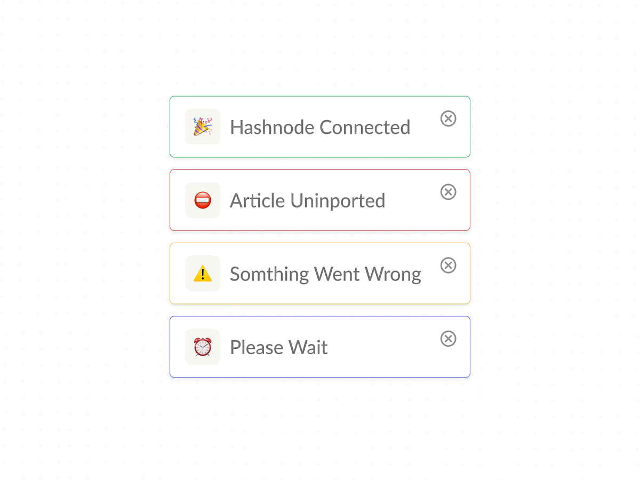Dismiss the Article Uninported alert

pos(449,192)
